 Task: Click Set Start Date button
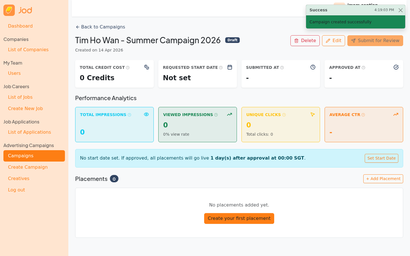pos(382,158)
